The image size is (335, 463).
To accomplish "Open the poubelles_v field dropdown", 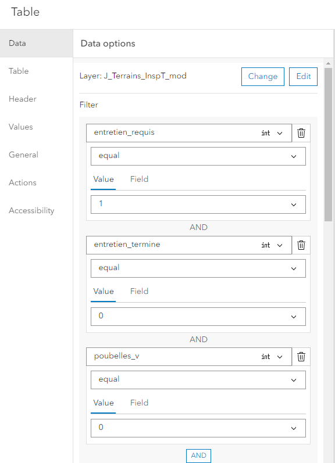I will point(189,357).
